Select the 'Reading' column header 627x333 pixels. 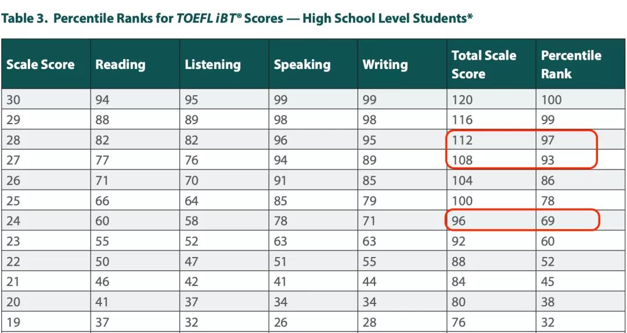[x=120, y=64]
